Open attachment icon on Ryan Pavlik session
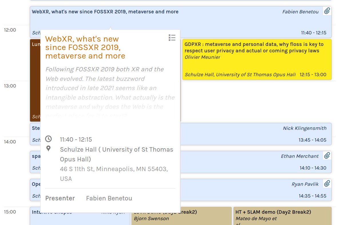This screenshot has width=343, height=225. (327, 184)
